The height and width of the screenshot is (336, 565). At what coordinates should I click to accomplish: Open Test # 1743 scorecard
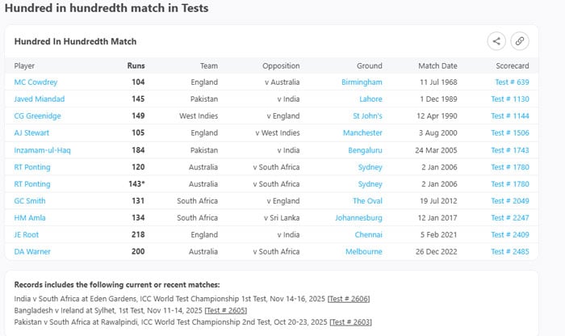(509, 150)
